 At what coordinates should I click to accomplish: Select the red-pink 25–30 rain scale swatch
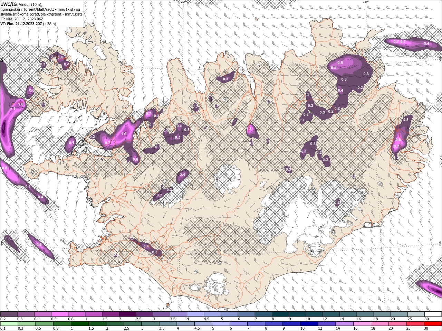tap(415, 324)
